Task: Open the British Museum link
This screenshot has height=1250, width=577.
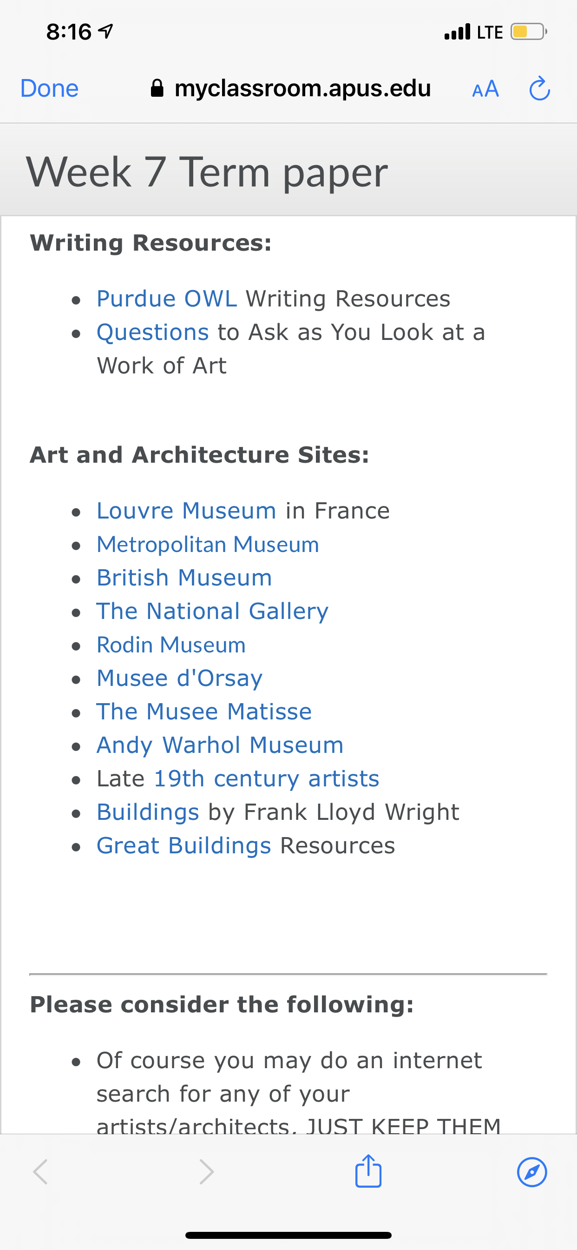Action: (x=184, y=578)
